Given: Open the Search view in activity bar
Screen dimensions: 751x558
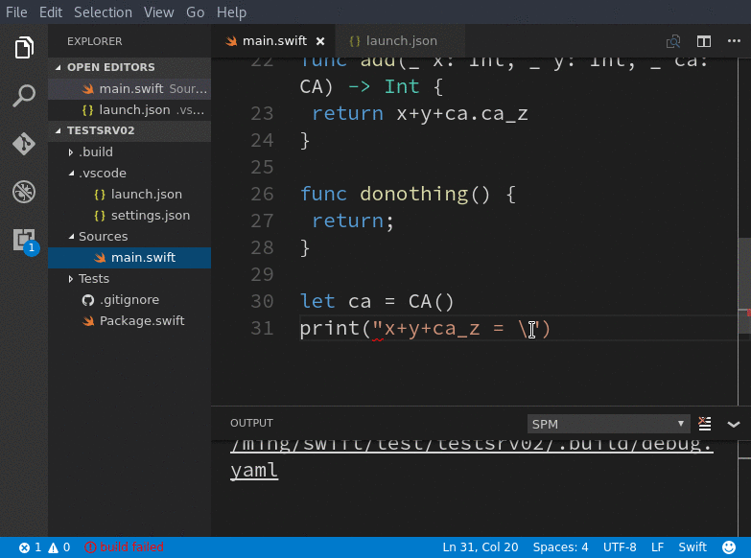Looking at the screenshot, I should tap(24, 95).
